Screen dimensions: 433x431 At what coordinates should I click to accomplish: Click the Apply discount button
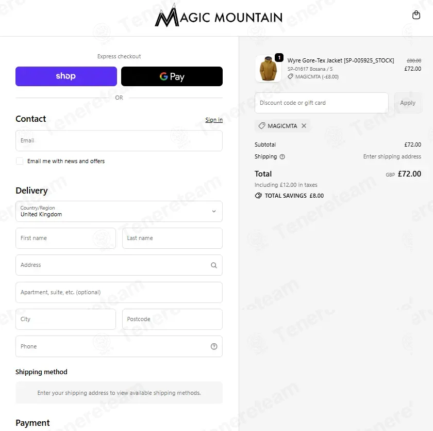[408, 103]
